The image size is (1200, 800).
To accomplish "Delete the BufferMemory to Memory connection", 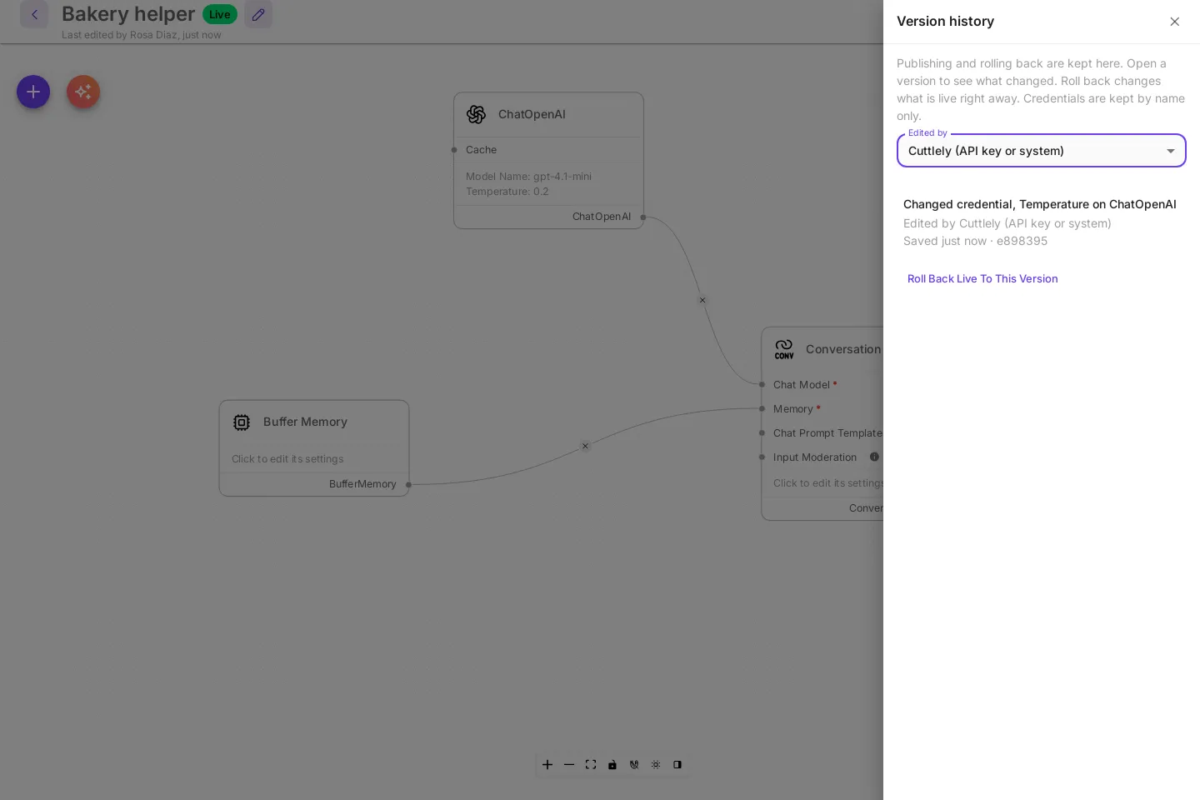I will click(x=585, y=446).
